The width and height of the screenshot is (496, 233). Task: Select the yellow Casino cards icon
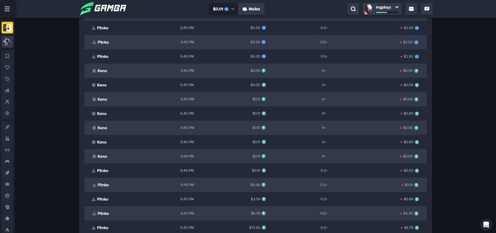pos(7,28)
